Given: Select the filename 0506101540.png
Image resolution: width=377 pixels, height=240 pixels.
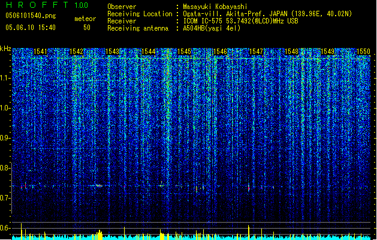Looking at the screenshot, I should click(31, 16).
